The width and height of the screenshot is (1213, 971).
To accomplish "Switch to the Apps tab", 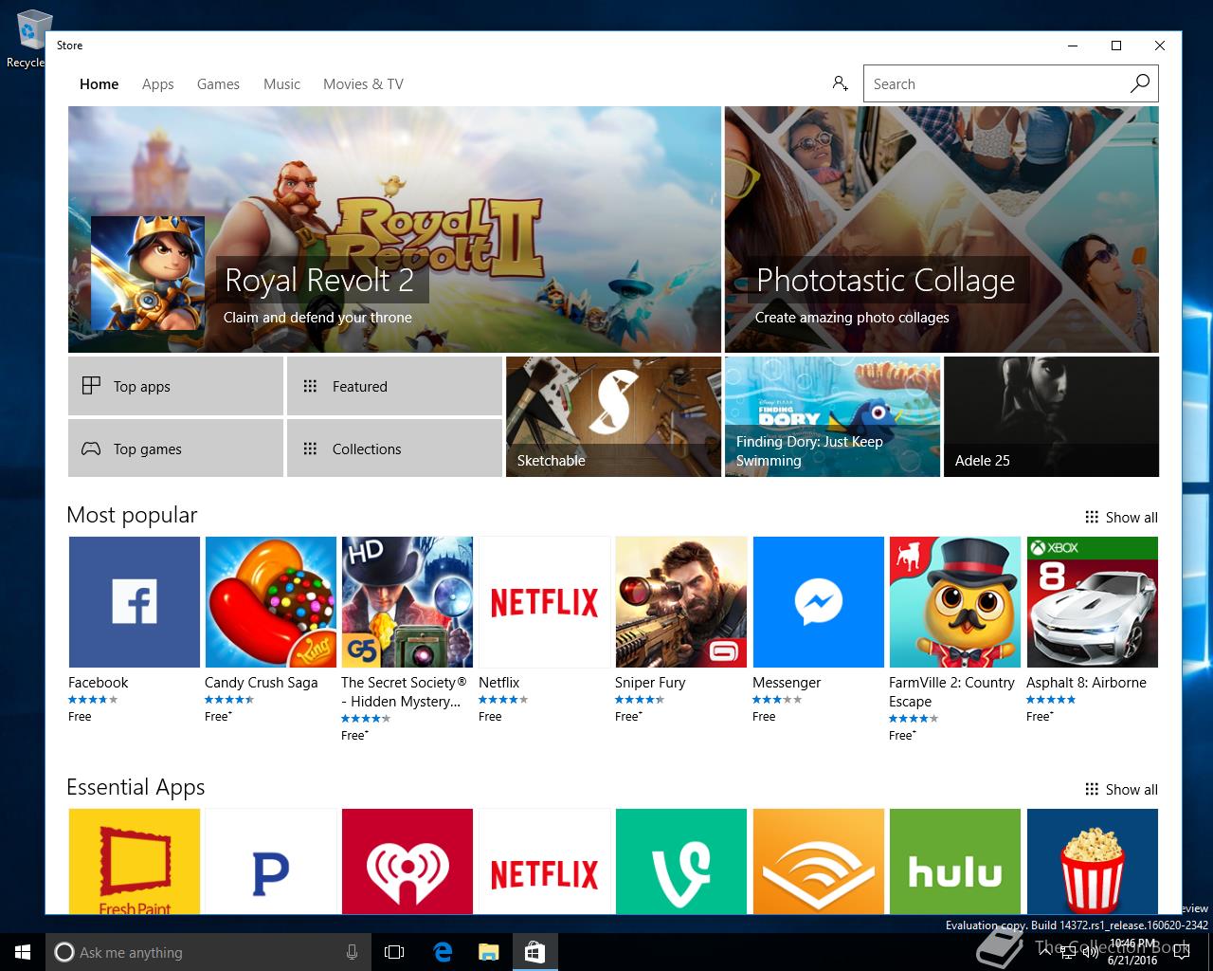I will (x=158, y=83).
